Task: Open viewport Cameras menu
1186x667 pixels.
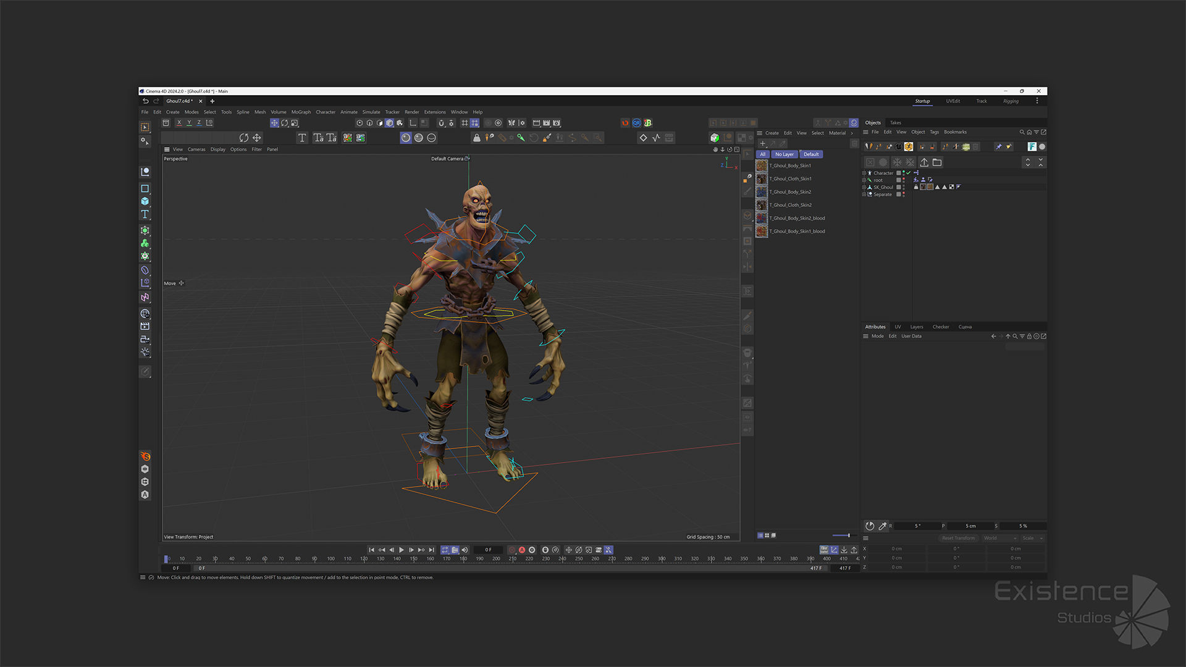Action: (196, 149)
